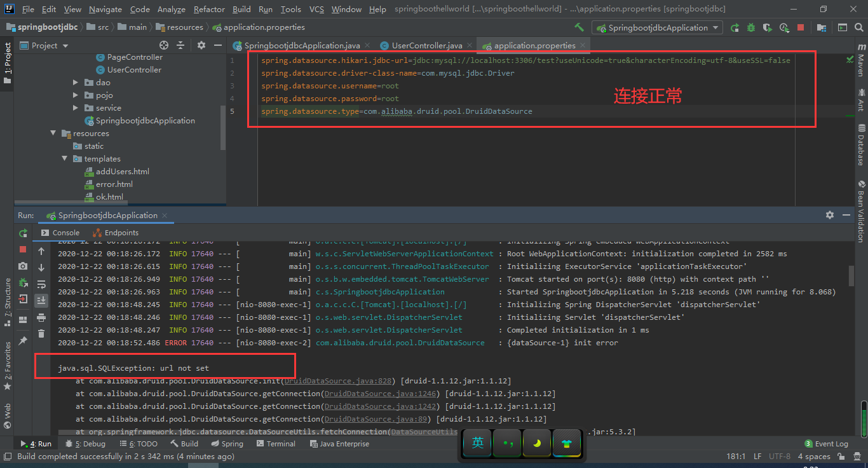The height and width of the screenshot is (468, 868).
Task: Stop process in Run panel
Action: tap(23, 249)
